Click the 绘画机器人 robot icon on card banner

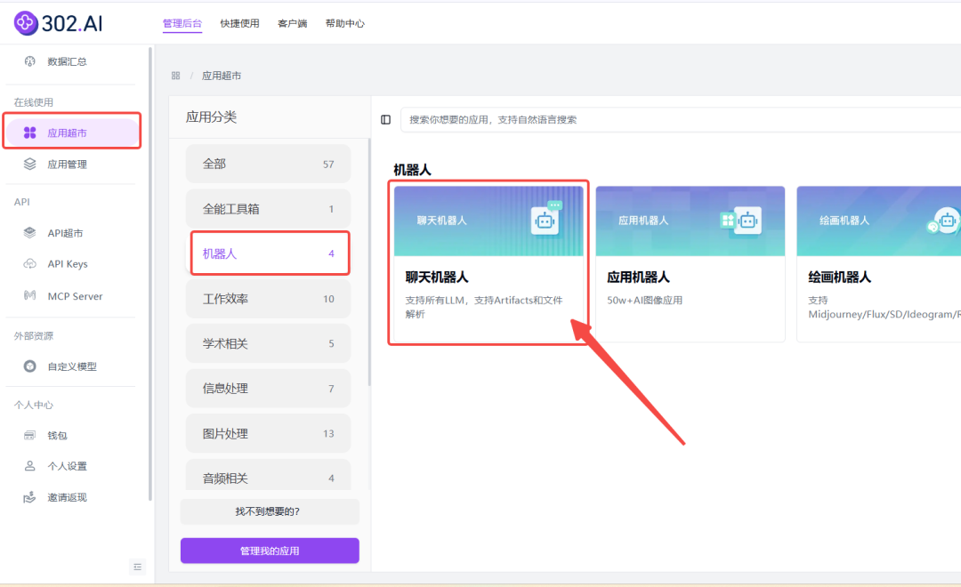point(943,220)
